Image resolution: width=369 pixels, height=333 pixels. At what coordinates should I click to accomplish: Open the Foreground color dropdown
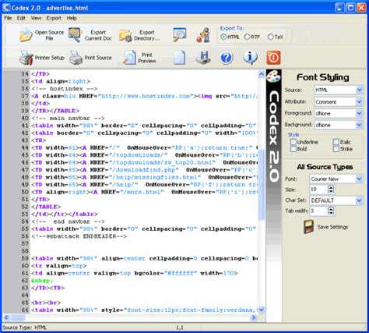[360, 113]
